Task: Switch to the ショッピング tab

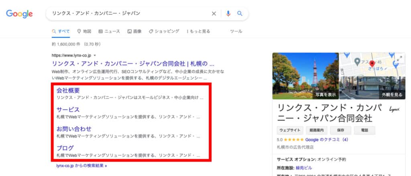Action: (164, 31)
